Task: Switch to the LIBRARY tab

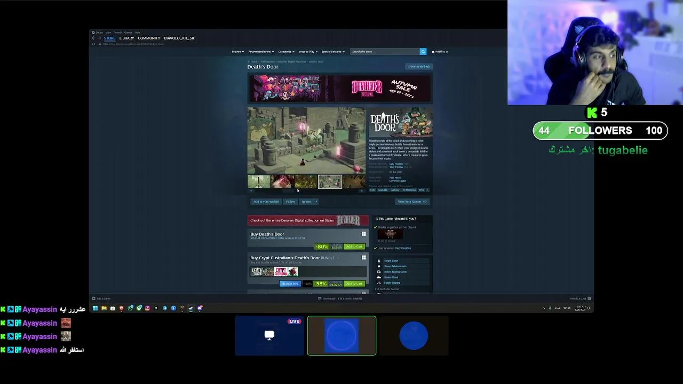Action: click(x=126, y=38)
